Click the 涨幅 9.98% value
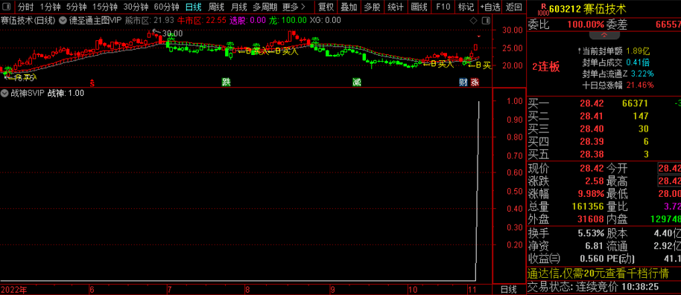Image resolution: width=681 pixels, height=295 pixels. coord(590,194)
